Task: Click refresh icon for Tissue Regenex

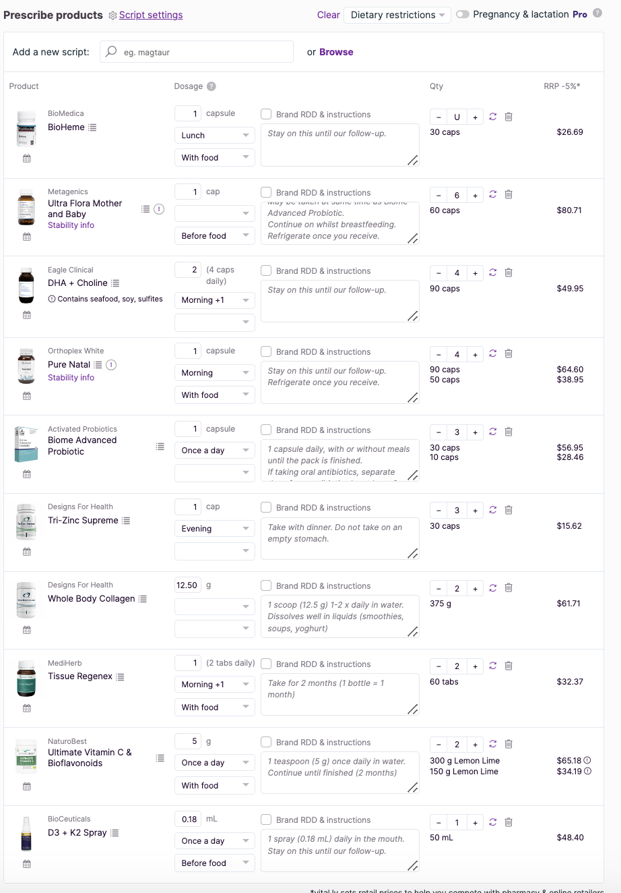Action: (x=493, y=666)
